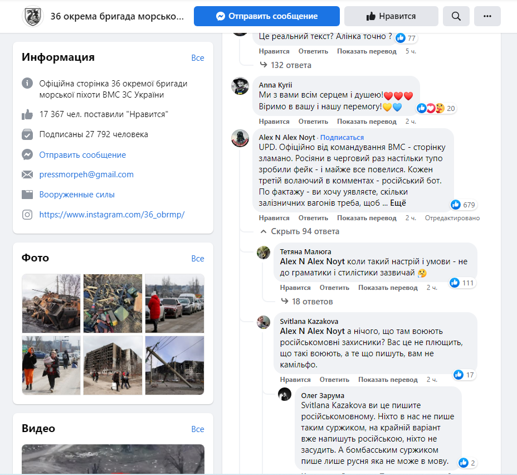Open Svitlana Kazakova's profile name link
Screen dimensions: 517x475
(309, 321)
